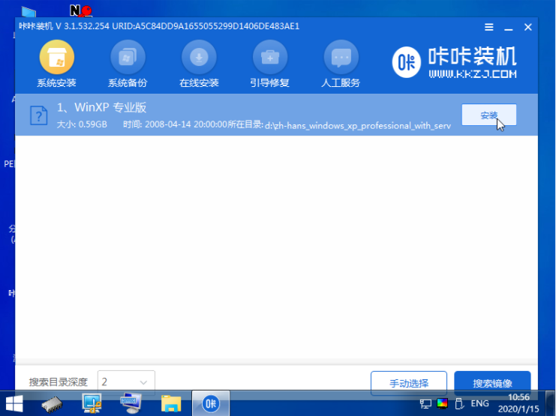Select the WinXP 专业版 image entry

coord(225,115)
